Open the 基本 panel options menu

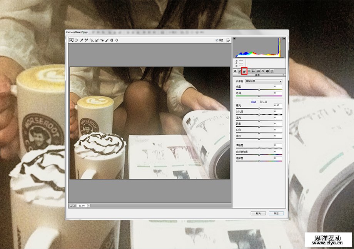click(284, 75)
